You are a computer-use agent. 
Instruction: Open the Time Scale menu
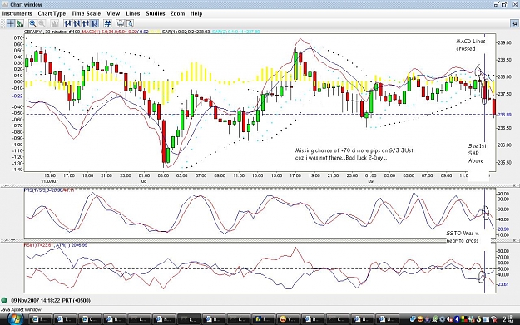pos(86,13)
